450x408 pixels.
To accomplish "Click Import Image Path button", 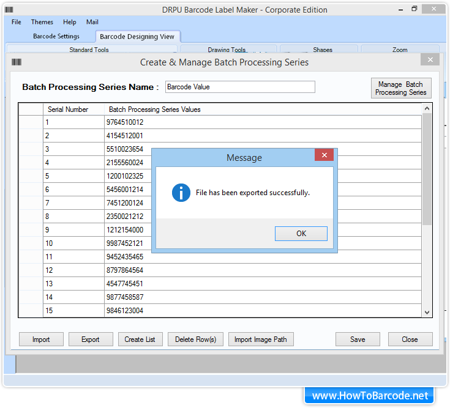I will coord(260,339).
